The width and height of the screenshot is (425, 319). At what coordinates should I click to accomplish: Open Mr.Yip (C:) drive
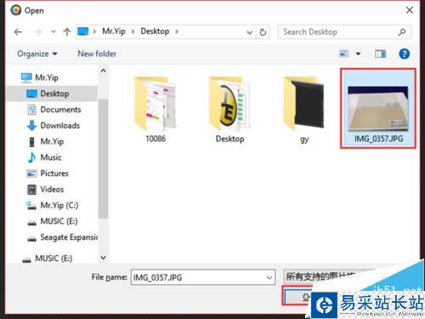(x=59, y=205)
